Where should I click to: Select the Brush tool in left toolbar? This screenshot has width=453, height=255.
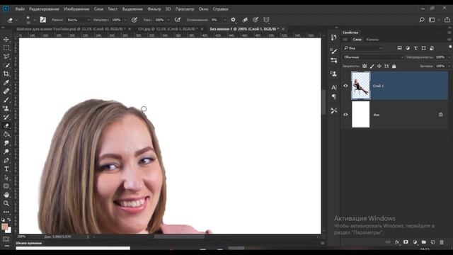tap(6, 100)
